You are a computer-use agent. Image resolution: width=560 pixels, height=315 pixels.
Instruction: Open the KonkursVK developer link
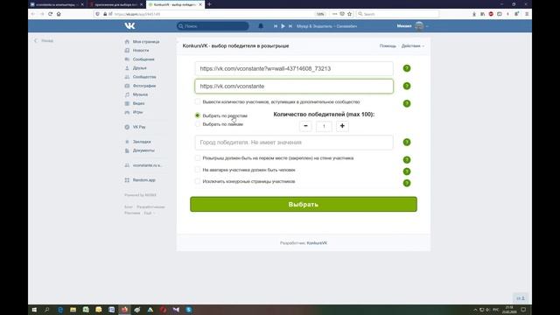pos(317,243)
